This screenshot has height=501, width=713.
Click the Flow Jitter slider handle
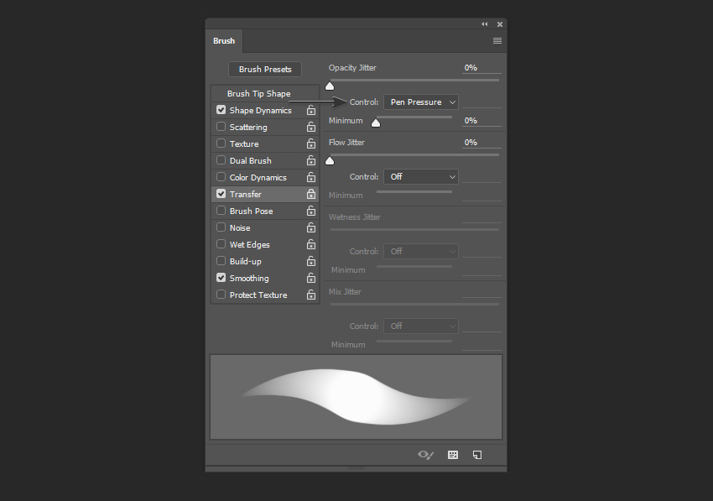pos(330,160)
